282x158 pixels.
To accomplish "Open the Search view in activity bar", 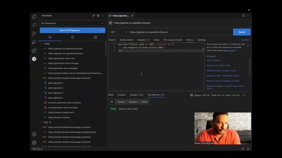I will pyautogui.click(x=34, y=25).
